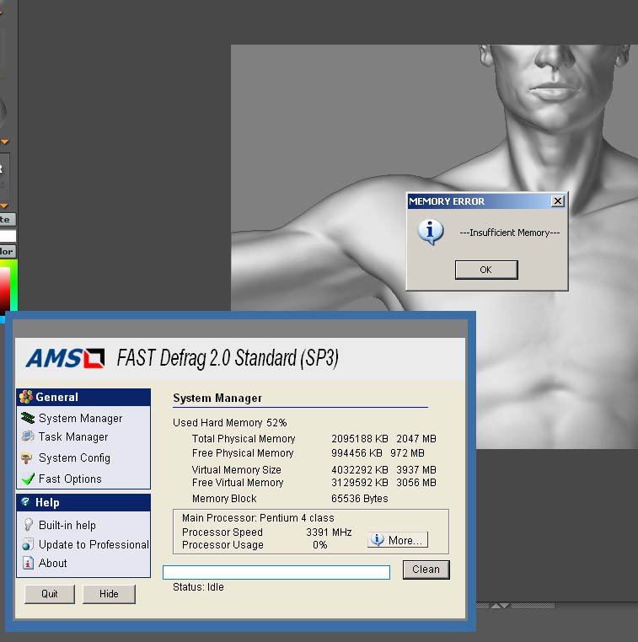Click the 'System Manager' panel heading
This screenshot has width=638, height=642.
(217, 398)
